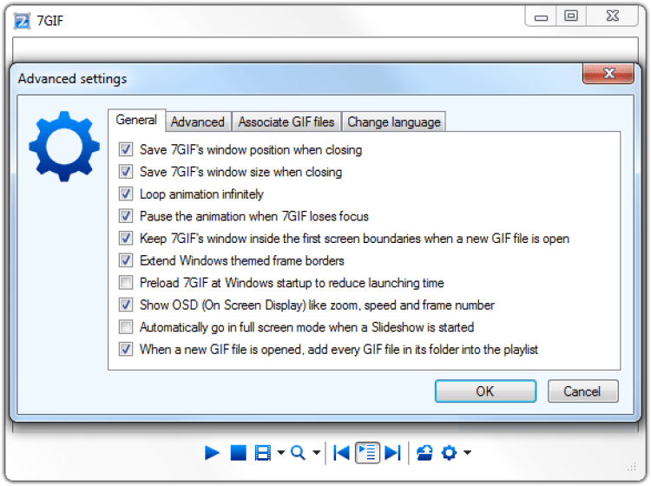Go to the previous GIF file icon
Image resolution: width=651 pixels, height=486 pixels.
[341, 453]
